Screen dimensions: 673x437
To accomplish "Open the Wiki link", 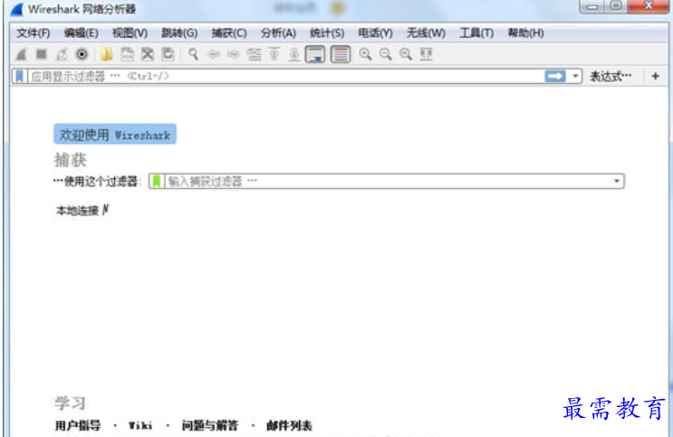I will click(140, 425).
